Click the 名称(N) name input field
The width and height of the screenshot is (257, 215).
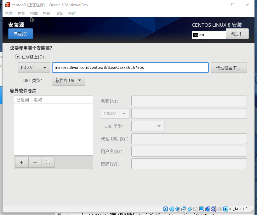[189, 101]
